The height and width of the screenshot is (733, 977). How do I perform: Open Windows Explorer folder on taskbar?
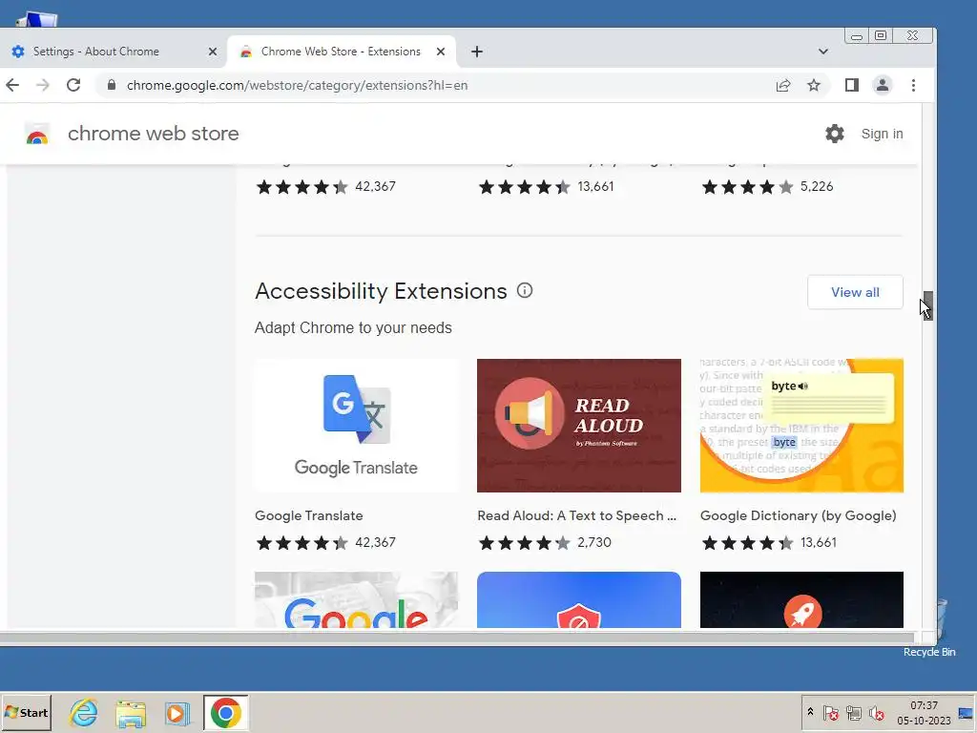click(131, 713)
